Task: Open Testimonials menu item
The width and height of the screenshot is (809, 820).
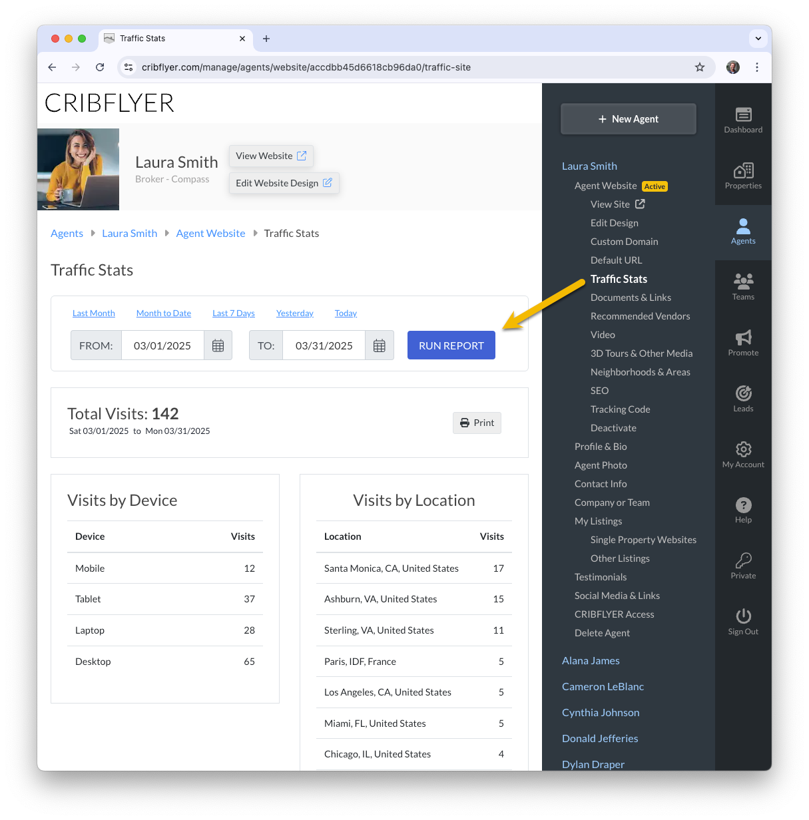Action: pyautogui.click(x=601, y=577)
